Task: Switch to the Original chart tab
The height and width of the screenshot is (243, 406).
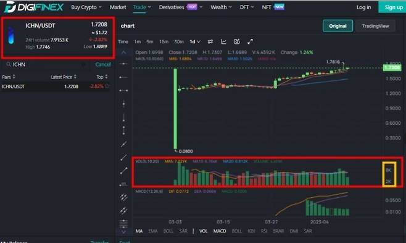Action: point(338,26)
